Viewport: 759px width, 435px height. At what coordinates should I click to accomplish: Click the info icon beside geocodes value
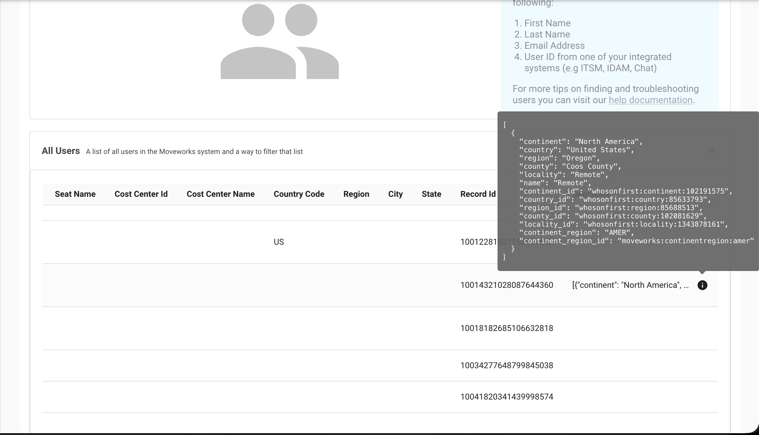click(x=702, y=285)
